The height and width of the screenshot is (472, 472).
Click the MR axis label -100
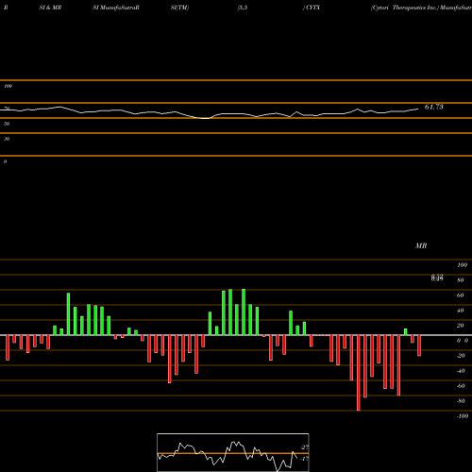pyautogui.click(x=463, y=416)
